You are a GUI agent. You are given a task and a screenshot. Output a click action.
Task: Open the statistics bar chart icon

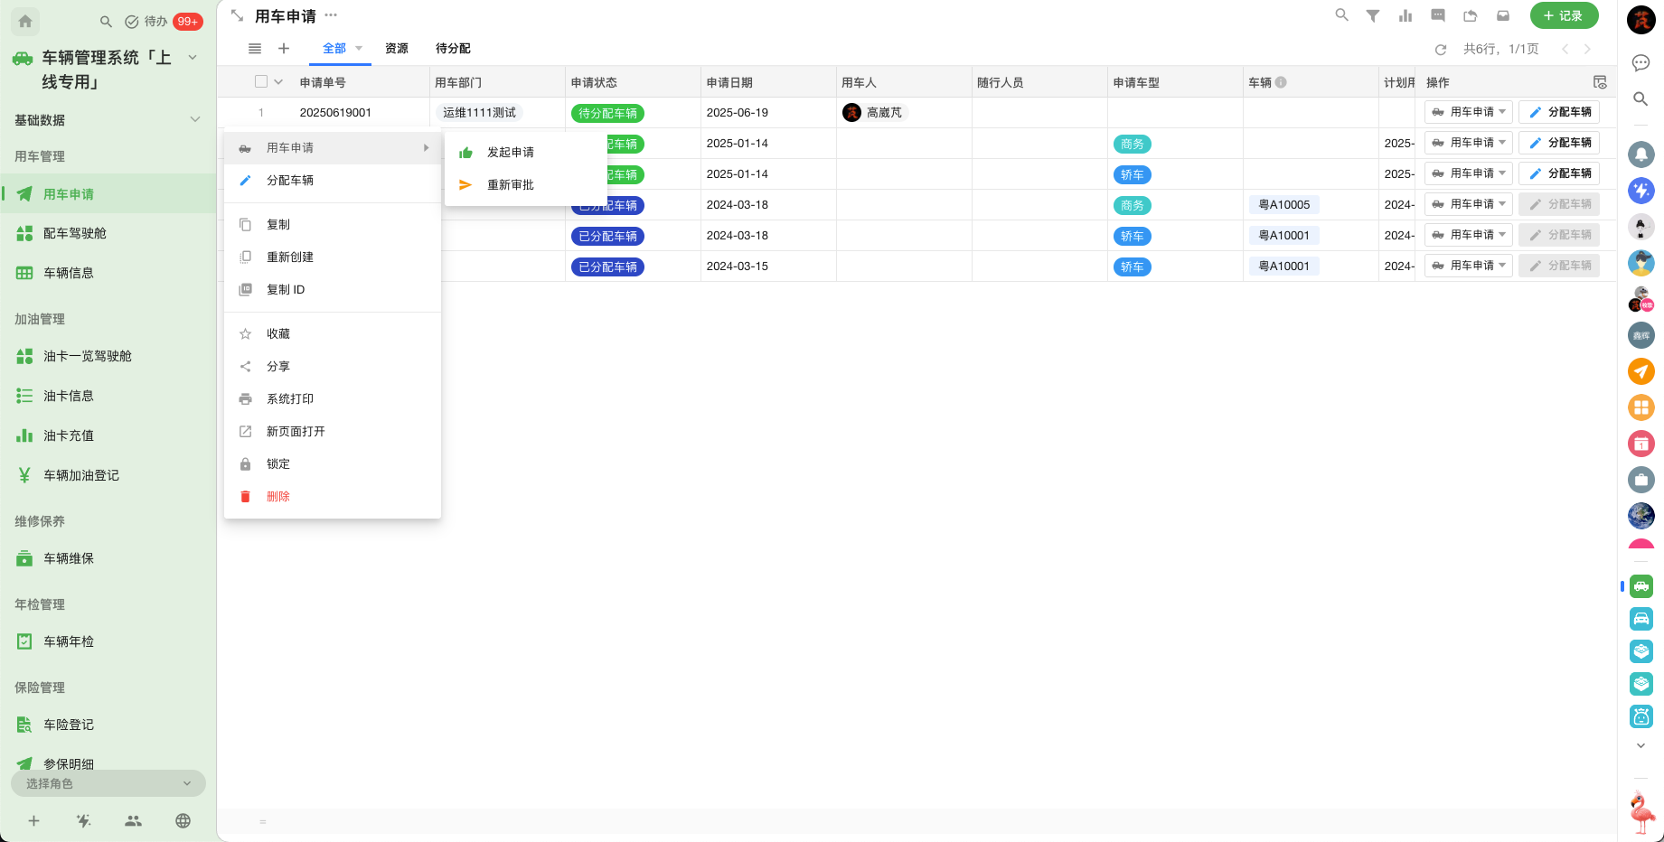point(1405,15)
